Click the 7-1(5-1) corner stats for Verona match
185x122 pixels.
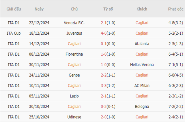[176, 65]
